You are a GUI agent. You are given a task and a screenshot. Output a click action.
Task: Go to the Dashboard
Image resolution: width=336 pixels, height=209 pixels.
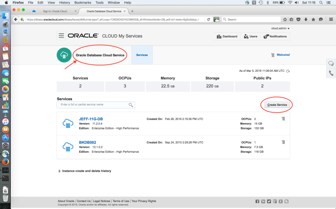pos(227,36)
